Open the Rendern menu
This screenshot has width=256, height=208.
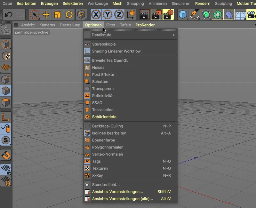tap(203, 4)
